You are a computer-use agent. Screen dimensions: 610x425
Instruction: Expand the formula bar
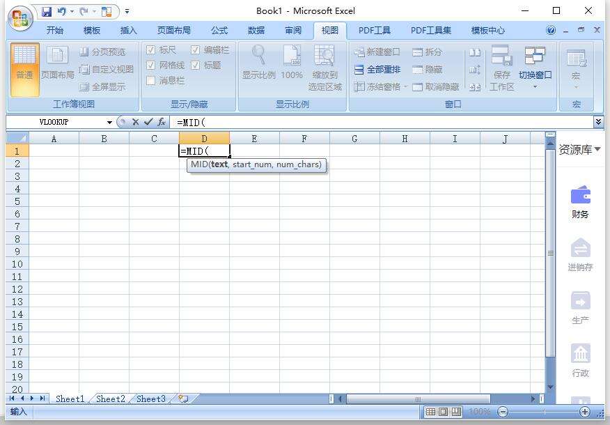coord(598,122)
